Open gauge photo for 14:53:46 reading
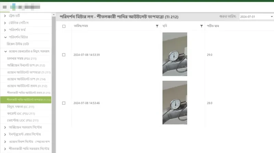 point(175,103)
